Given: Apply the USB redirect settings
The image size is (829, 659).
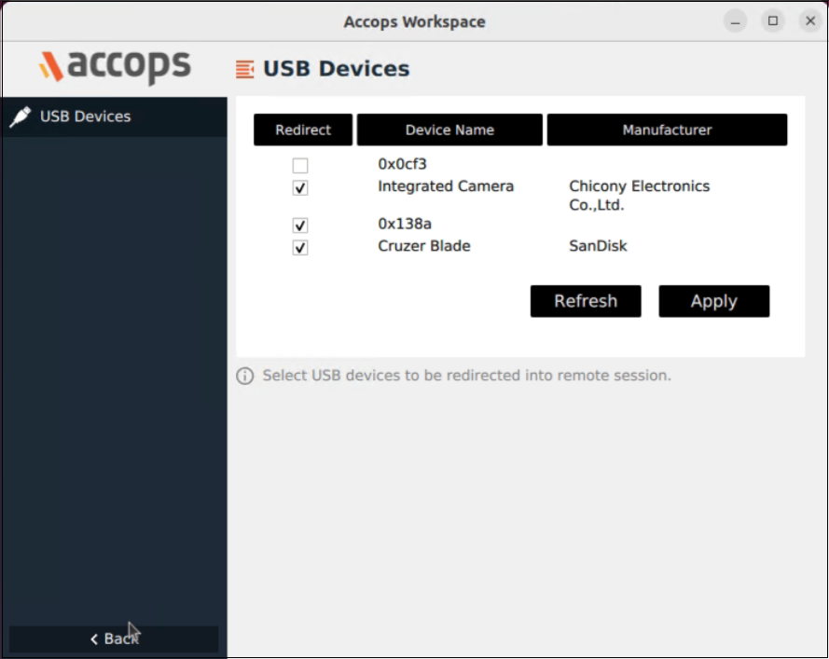Looking at the screenshot, I should (x=713, y=301).
